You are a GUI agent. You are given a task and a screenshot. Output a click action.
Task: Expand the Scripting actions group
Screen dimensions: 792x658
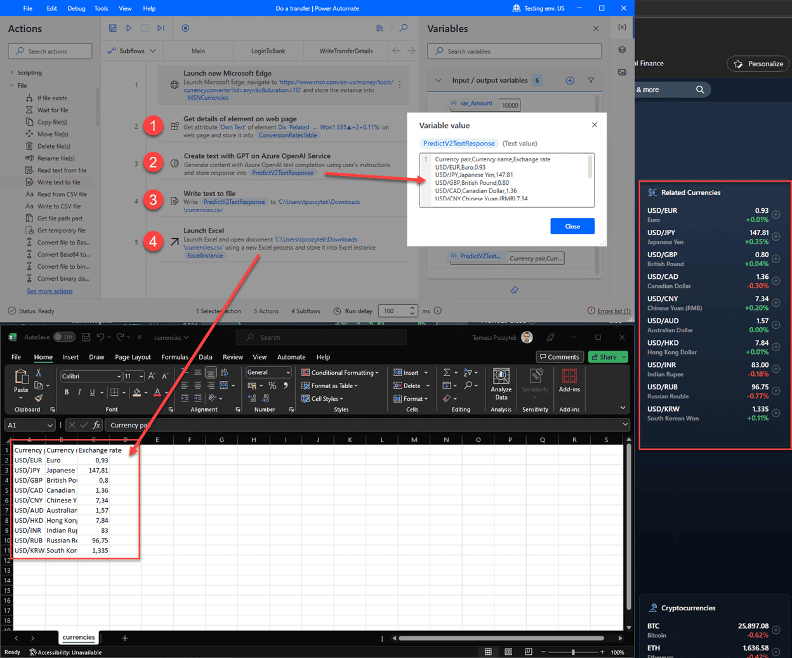coord(12,72)
